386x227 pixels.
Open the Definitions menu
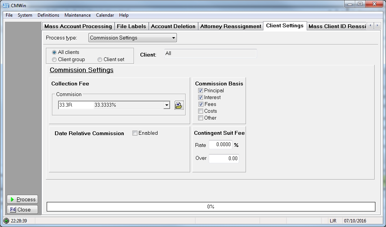48,15
